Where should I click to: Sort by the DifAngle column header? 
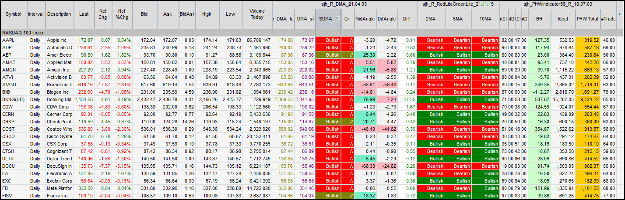[386, 19]
